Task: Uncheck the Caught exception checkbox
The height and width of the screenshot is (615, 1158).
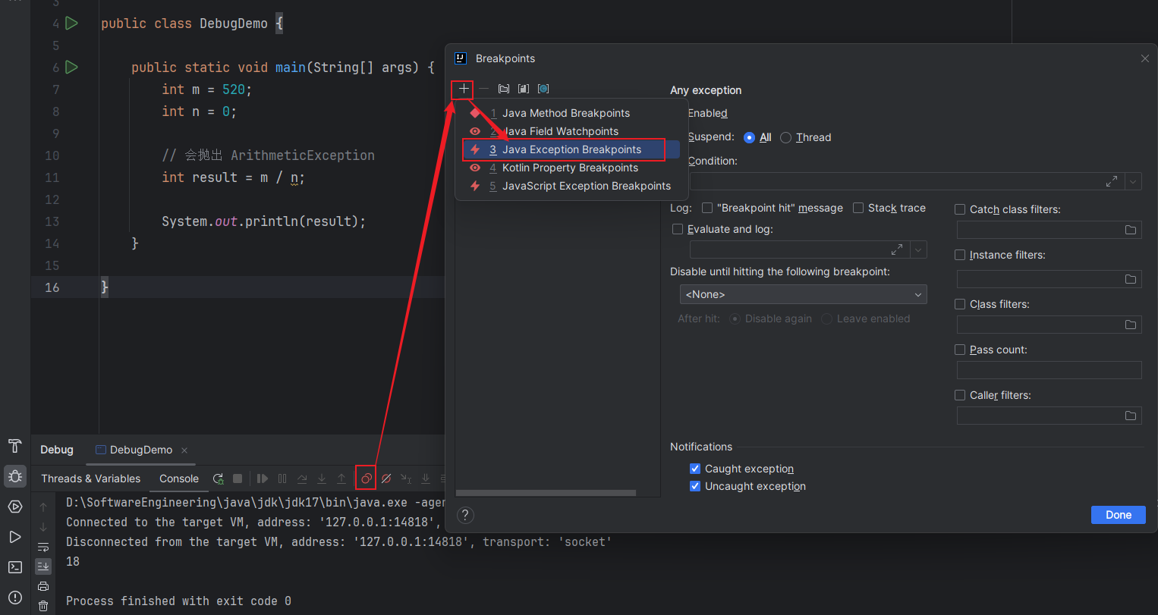Action: [x=694, y=469]
